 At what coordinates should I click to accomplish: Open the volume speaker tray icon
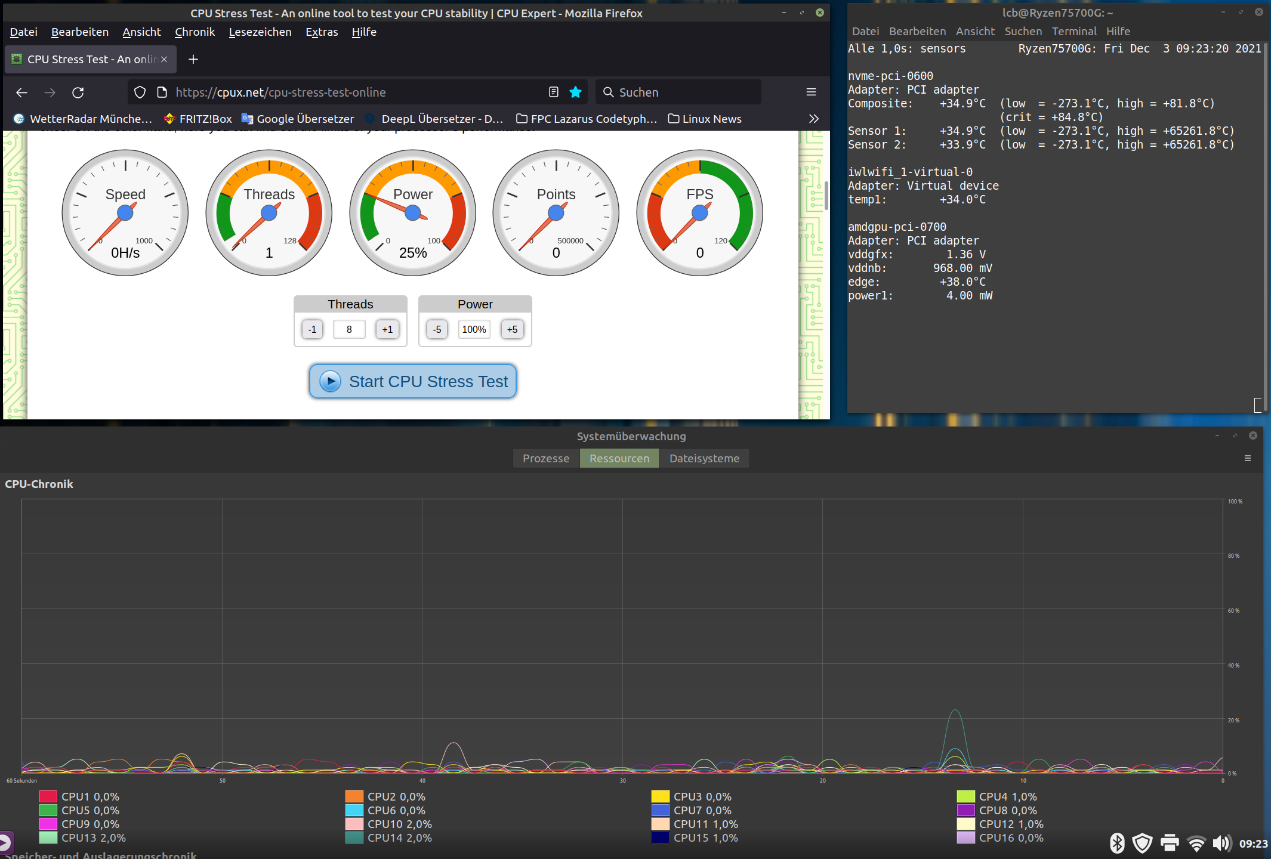click(x=1221, y=843)
